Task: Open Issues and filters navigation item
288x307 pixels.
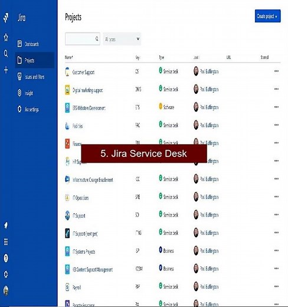Action: 34,77
